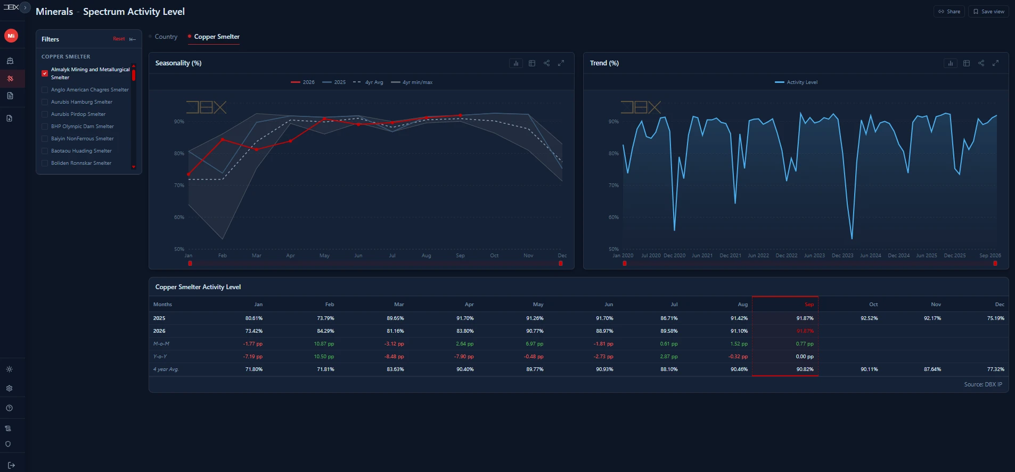Open the ship icon in sidebar
This screenshot has height=472, width=1015.
coord(10,61)
